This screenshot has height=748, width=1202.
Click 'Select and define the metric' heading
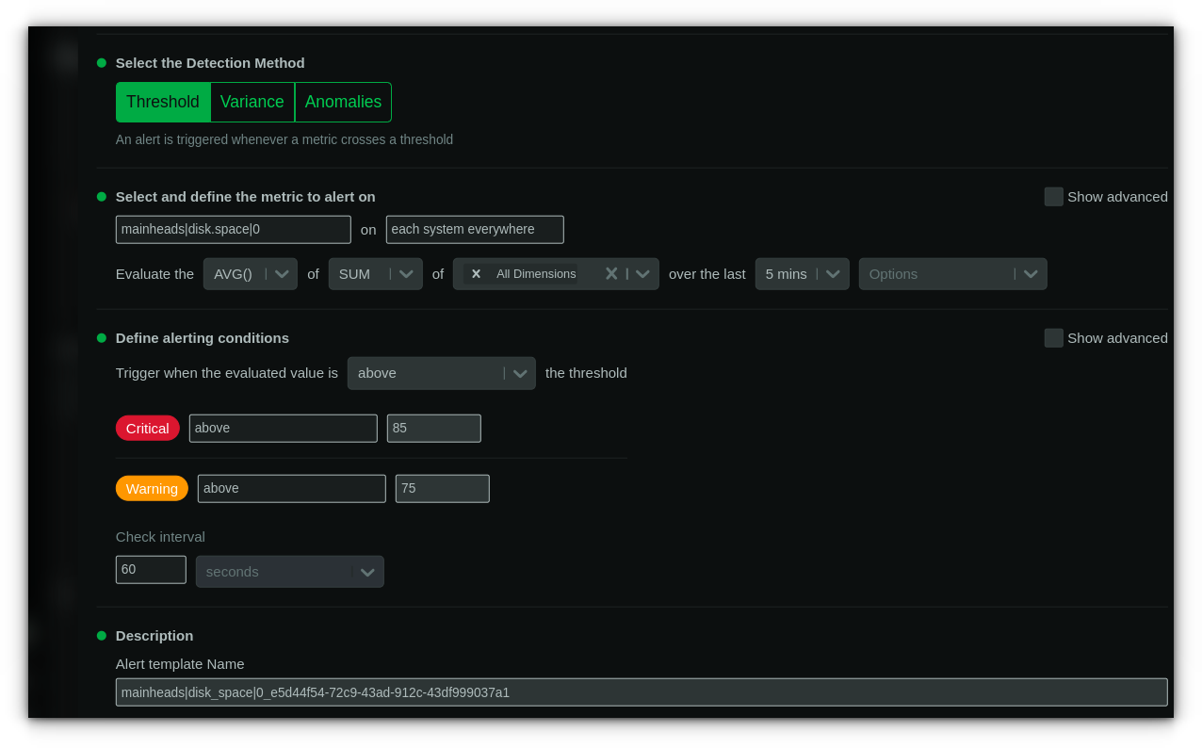[x=246, y=197]
